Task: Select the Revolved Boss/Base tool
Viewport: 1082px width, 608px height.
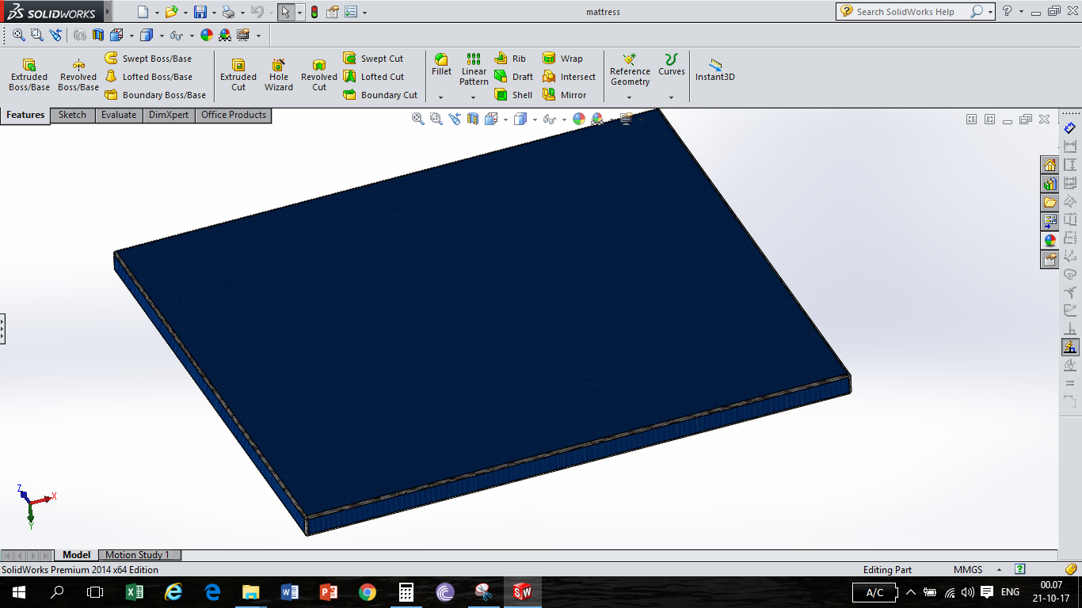Action: [78, 75]
